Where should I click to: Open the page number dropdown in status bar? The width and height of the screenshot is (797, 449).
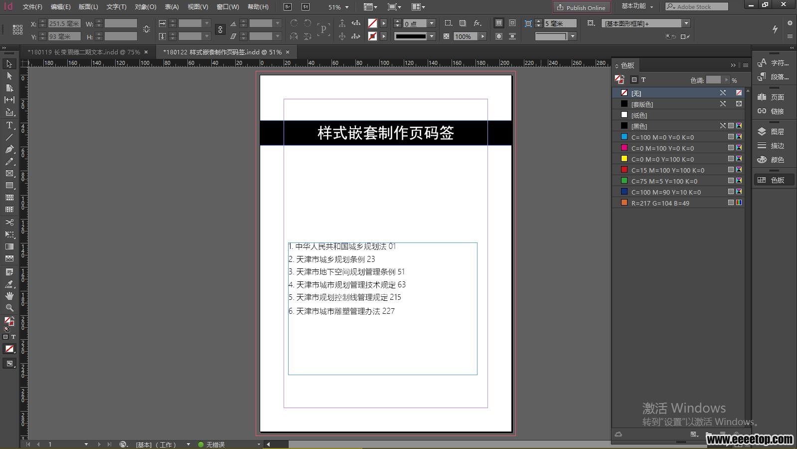pos(86,445)
